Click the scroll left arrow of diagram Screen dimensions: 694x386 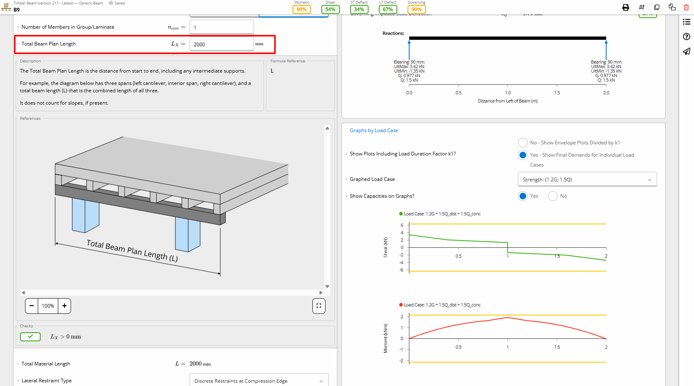23,292
